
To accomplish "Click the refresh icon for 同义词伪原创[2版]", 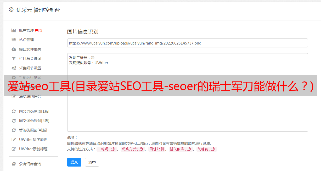I will tap(14, 121).
